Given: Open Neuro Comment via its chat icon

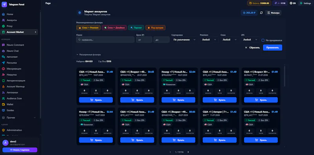Looking at the screenshot, I should (x=3, y=45).
